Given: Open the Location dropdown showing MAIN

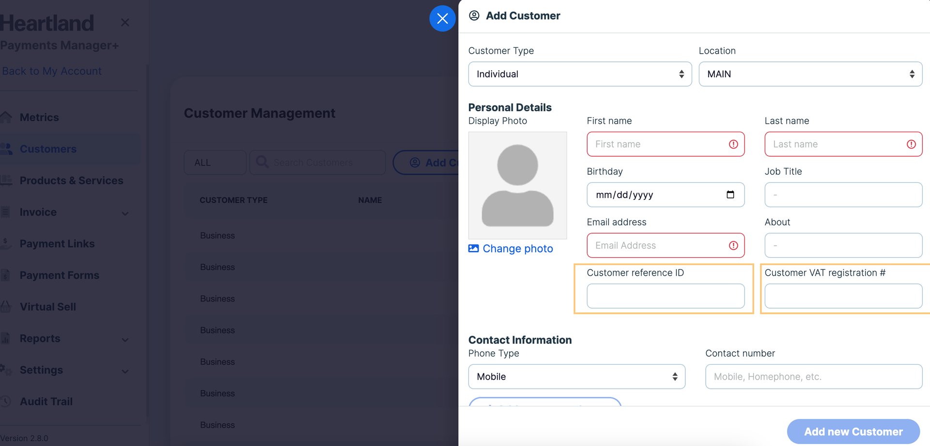Looking at the screenshot, I should click(x=810, y=74).
